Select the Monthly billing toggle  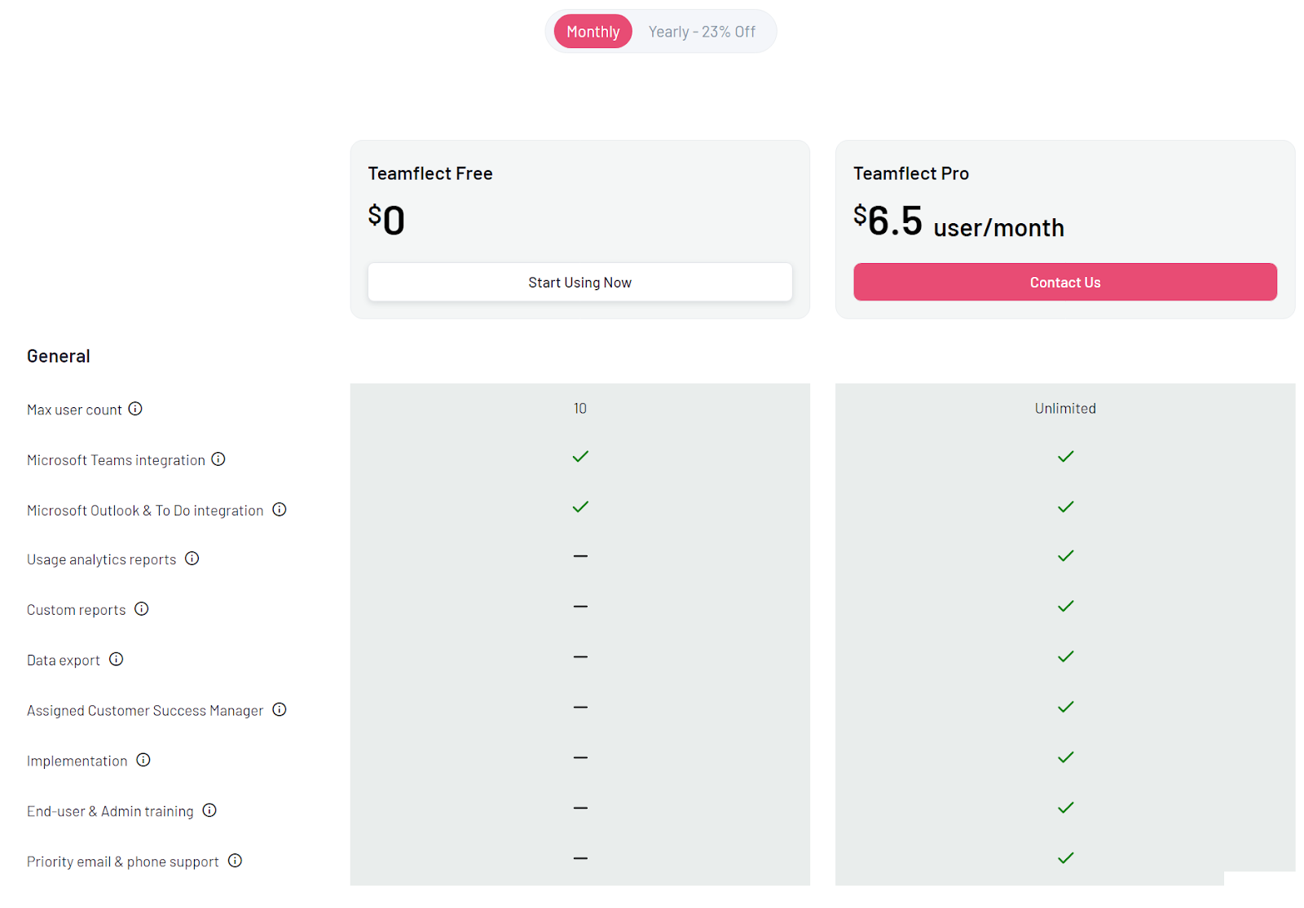(593, 32)
